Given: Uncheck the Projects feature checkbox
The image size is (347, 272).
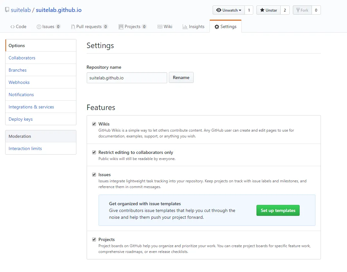Looking at the screenshot, I should [94, 239].
